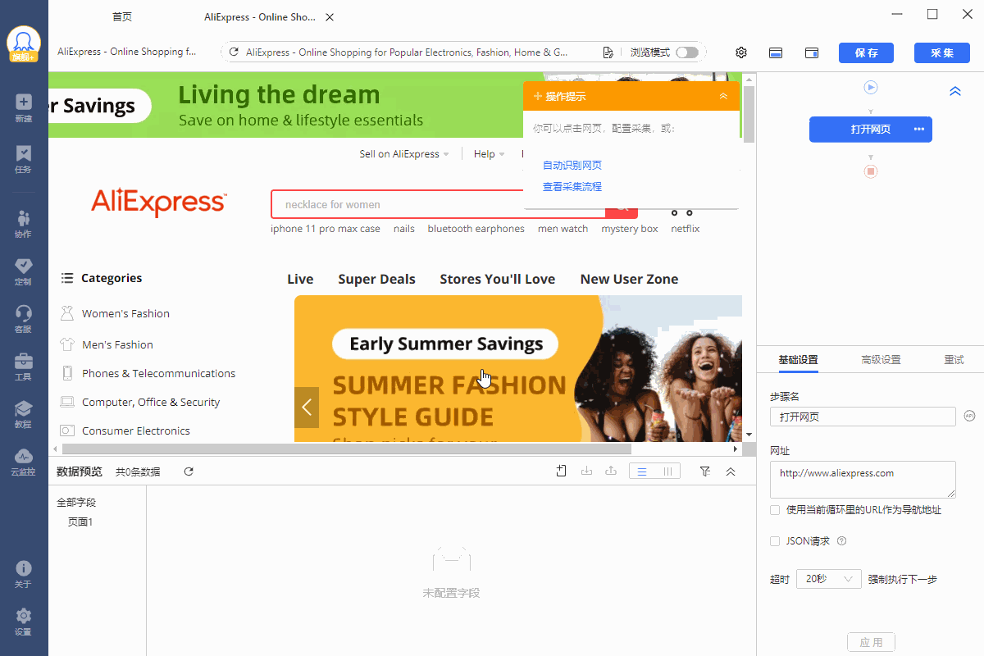
Task: Close the AliExpress task tab
Action: click(x=330, y=17)
